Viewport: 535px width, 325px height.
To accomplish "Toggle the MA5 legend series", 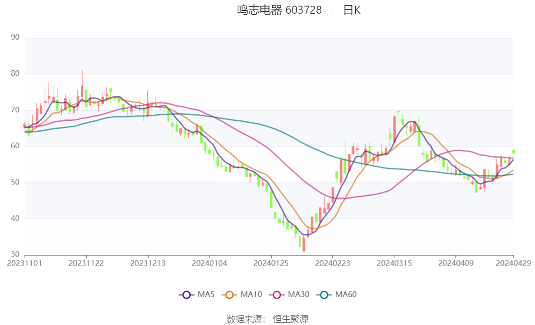I will pos(197,295).
